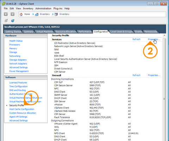Switch to the Resource Allocation tab

(66, 32)
